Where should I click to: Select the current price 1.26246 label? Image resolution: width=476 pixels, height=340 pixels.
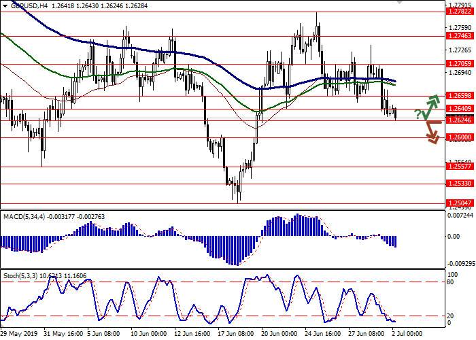click(458, 120)
